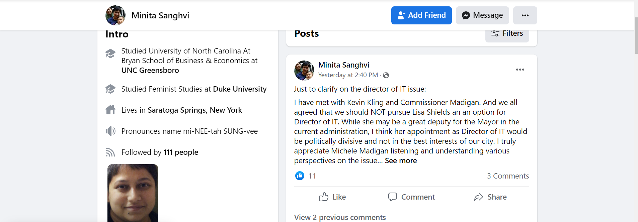Play the name pronunciation speaker icon
Image resolution: width=638 pixels, height=222 pixels.
tap(110, 131)
